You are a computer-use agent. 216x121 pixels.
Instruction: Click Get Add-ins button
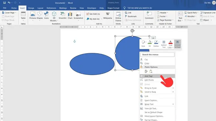[93, 14]
